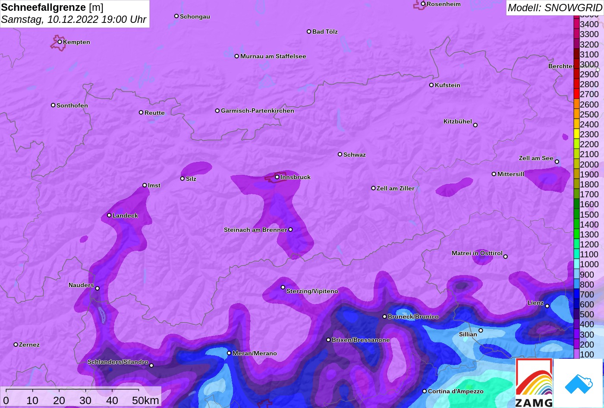Click the Zernez marker dot
Image resolution: width=604 pixels, height=408 pixels.
16,345
